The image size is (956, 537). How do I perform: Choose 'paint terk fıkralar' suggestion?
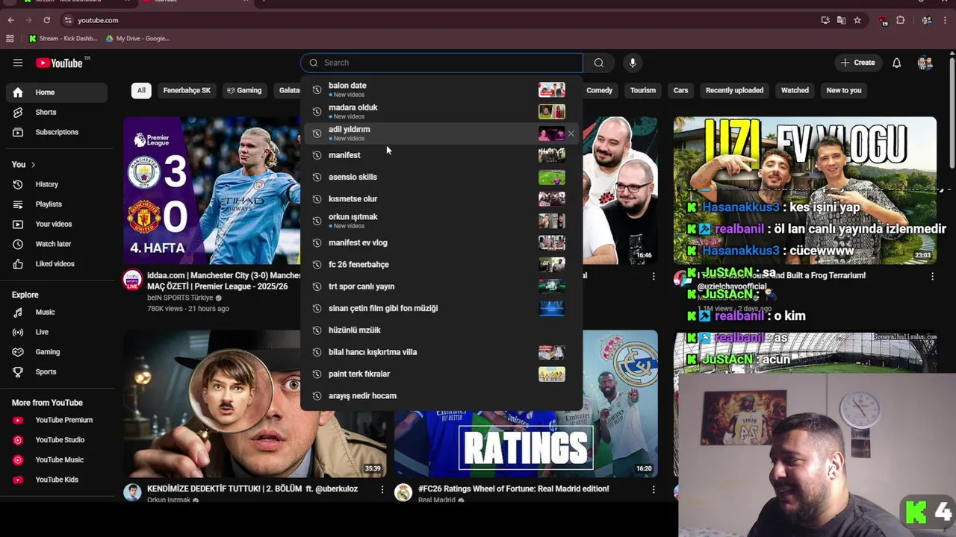click(x=441, y=374)
